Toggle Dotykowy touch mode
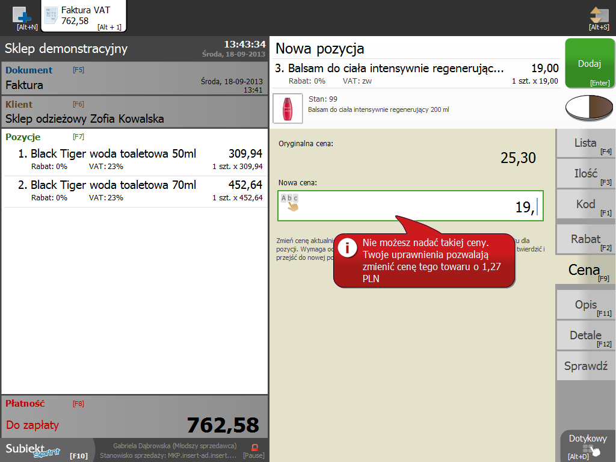616x462 pixels. point(588,446)
